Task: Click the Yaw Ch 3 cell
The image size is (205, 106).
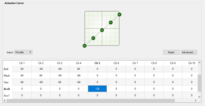Action: (60, 82)
